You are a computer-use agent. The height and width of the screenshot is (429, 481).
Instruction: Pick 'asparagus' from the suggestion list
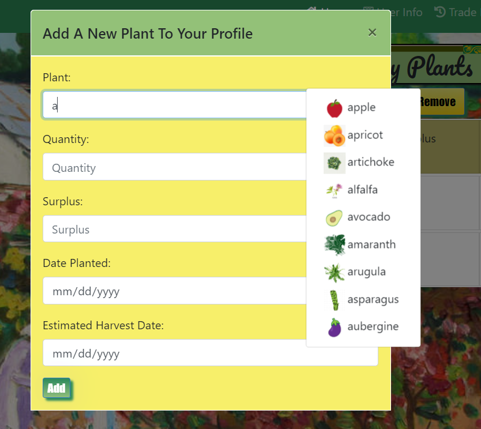coord(373,300)
